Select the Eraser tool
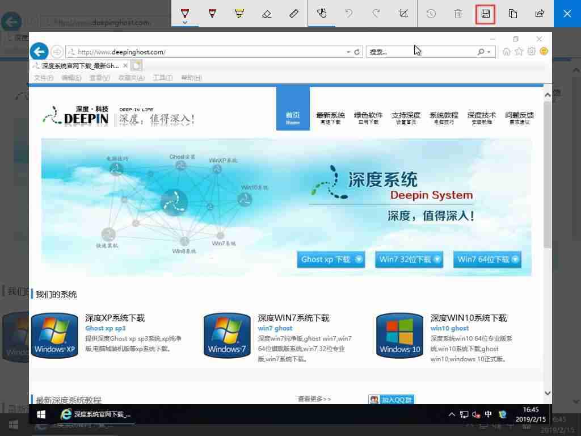The width and height of the screenshot is (581, 436). 266,14
